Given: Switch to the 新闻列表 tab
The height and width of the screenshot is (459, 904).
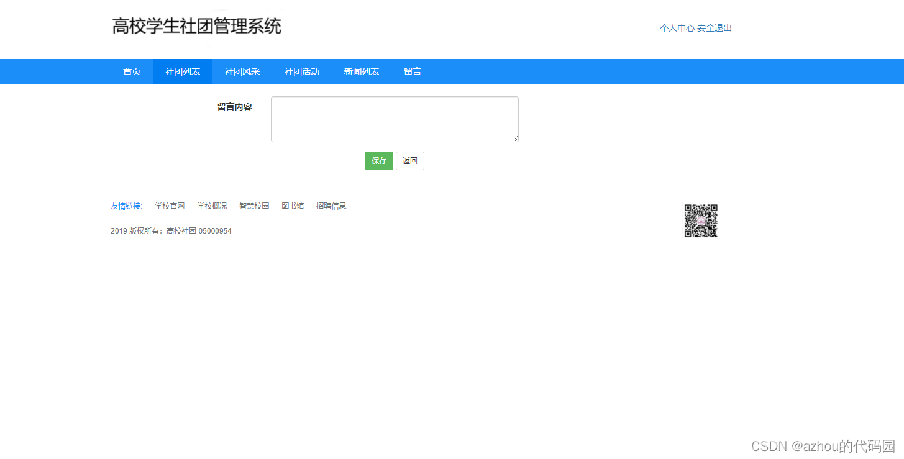Looking at the screenshot, I should tap(362, 71).
